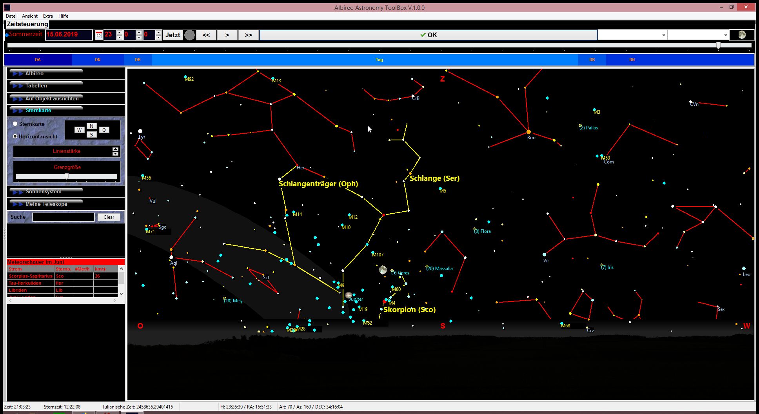Rewind time with the << button
Image resolution: width=759 pixels, height=414 pixels.
coord(206,35)
